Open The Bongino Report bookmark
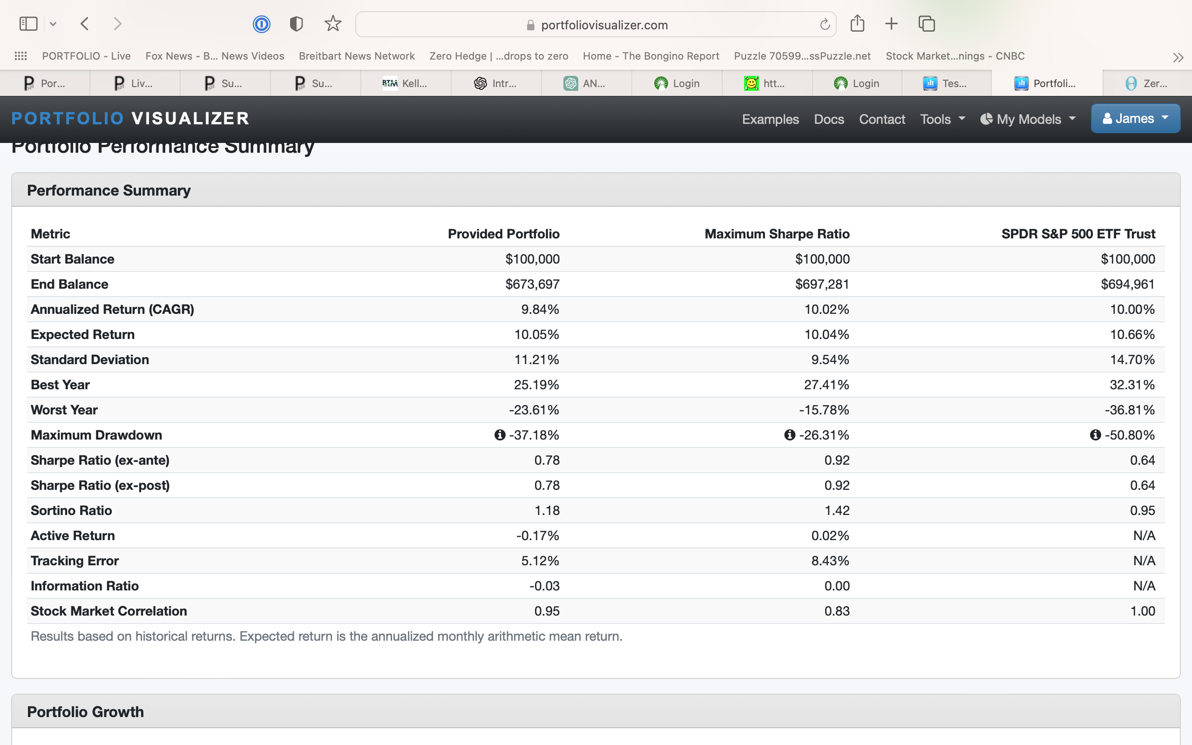Image resolution: width=1192 pixels, height=745 pixels. 651,56
